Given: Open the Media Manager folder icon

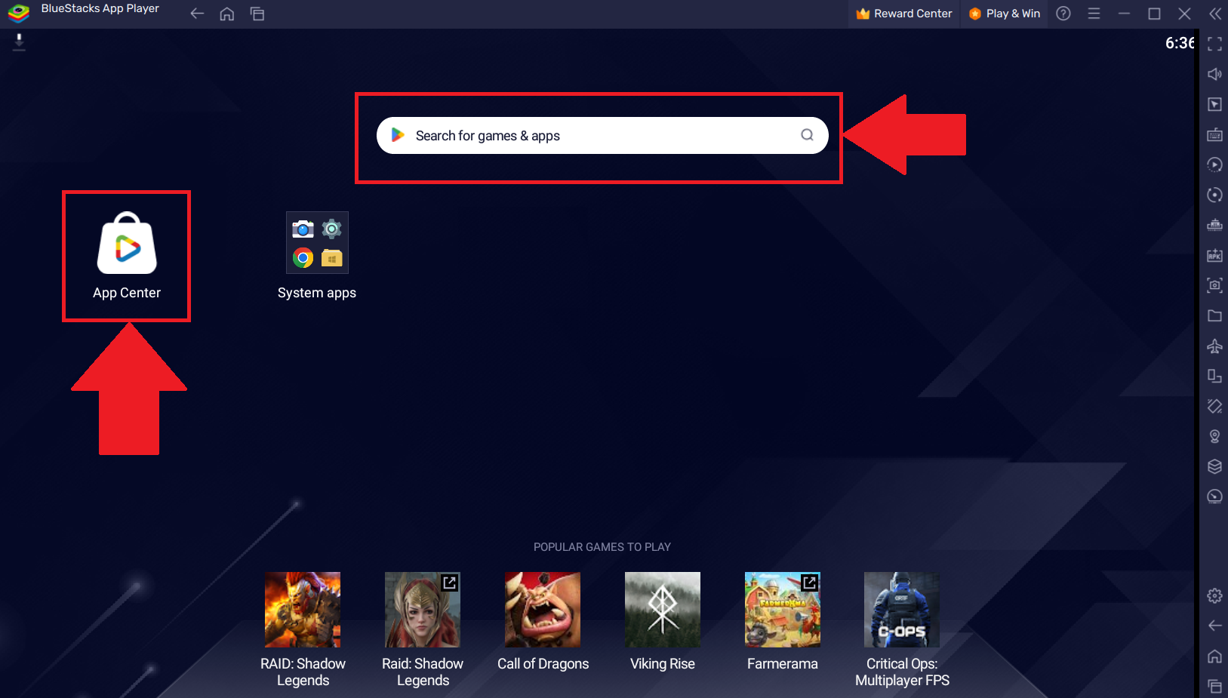Looking at the screenshot, I should [x=1215, y=315].
